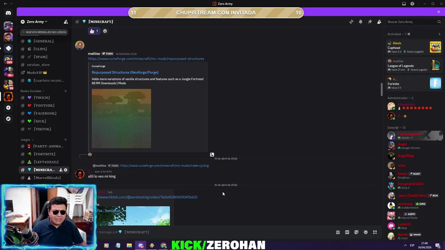
Task: Open the sticker picker
Action: coord(356,232)
